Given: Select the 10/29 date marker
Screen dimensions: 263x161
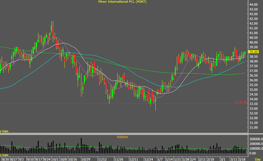Looking at the screenshot, I should pyautogui.click(x=86, y=159).
